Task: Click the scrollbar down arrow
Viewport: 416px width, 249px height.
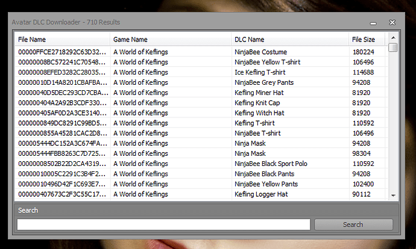Action: tap(393, 195)
